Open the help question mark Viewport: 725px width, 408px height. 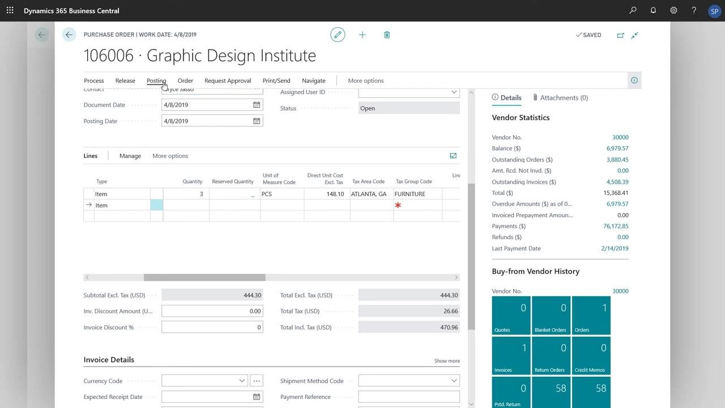click(694, 10)
